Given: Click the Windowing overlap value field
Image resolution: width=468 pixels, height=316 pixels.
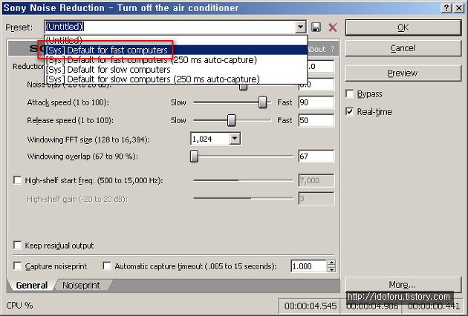Looking at the screenshot, I should pyautogui.click(x=316, y=157).
